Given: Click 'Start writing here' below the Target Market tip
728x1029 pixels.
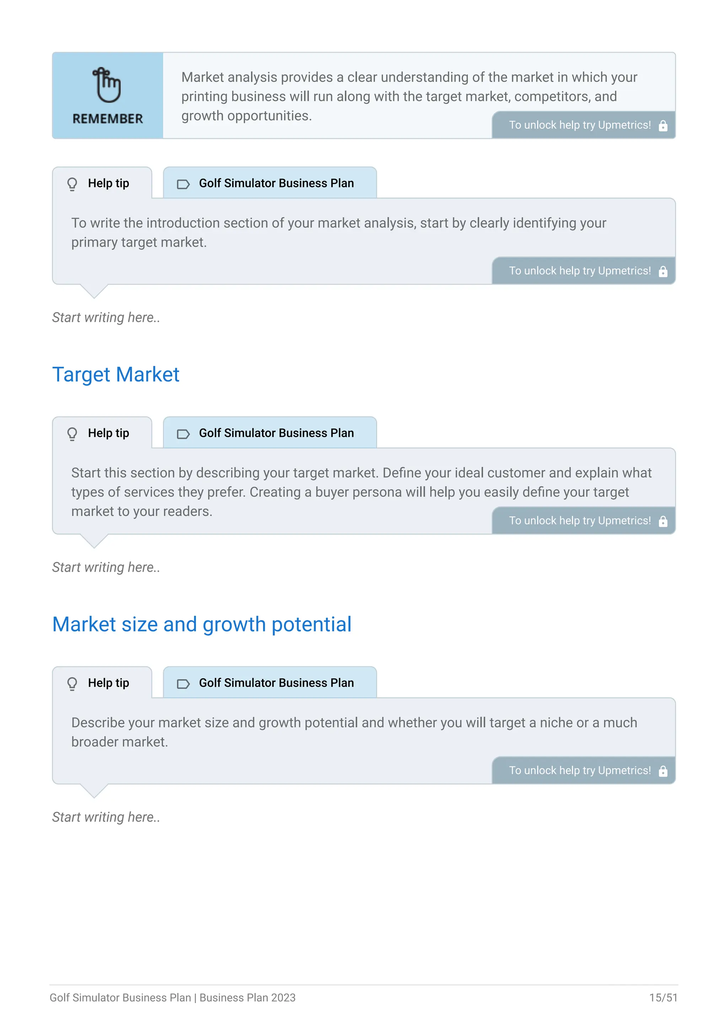Looking at the screenshot, I should (x=106, y=567).
